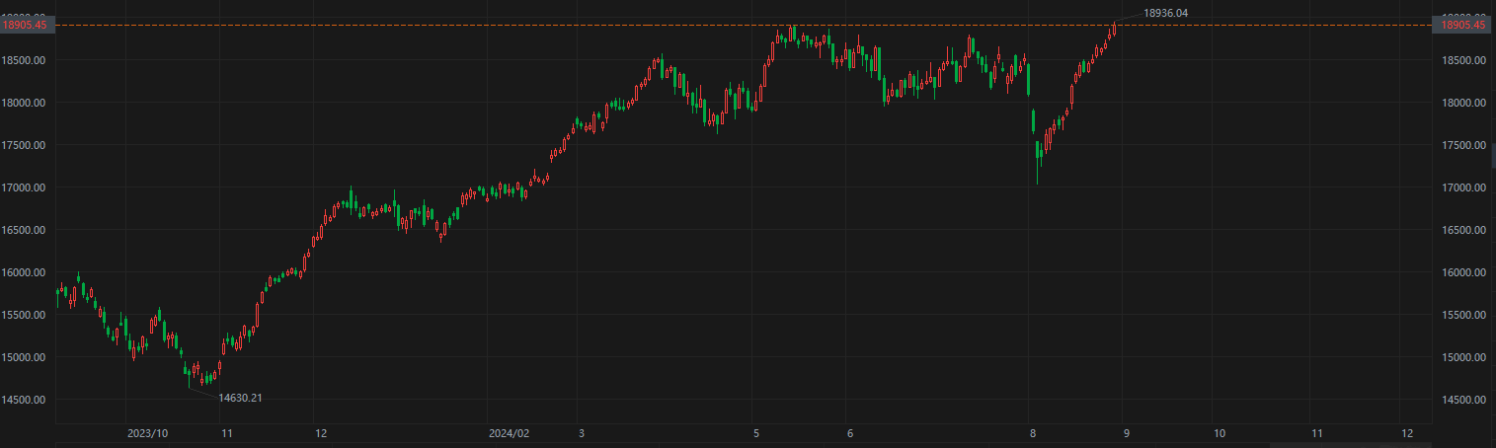The height and width of the screenshot is (448, 1496).
Task: Click the date axis label 8
Action: pos(1032,433)
